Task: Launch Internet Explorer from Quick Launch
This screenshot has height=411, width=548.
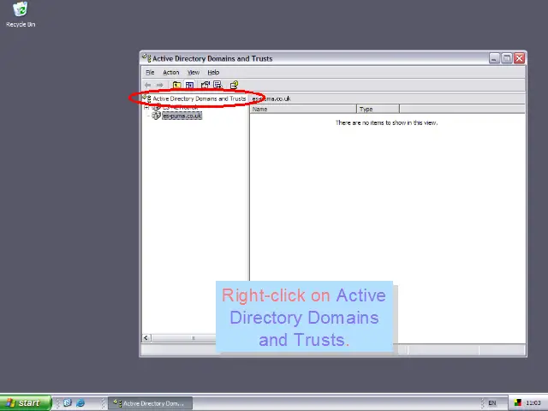Action: point(80,403)
